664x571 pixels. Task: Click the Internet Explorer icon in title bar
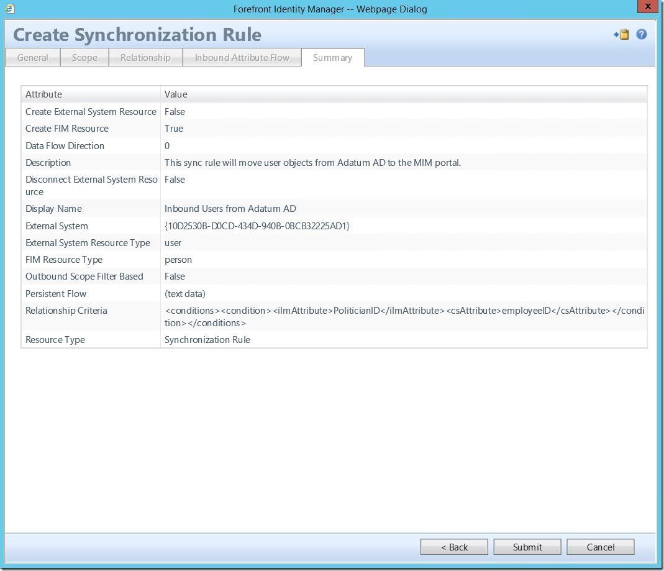pos(9,9)
